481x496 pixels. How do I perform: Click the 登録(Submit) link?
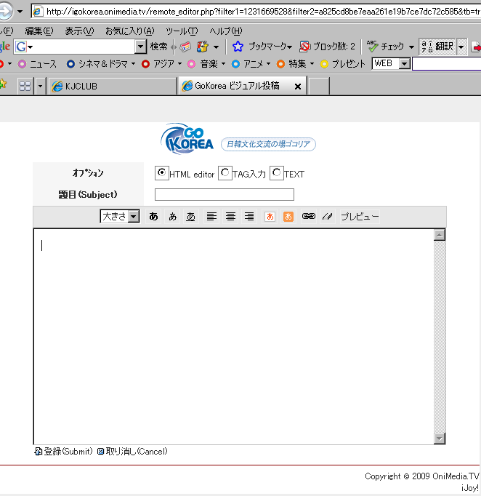[63, 452]
